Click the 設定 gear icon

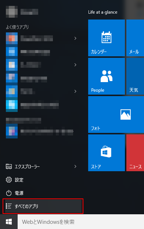[x=9, y=180]
